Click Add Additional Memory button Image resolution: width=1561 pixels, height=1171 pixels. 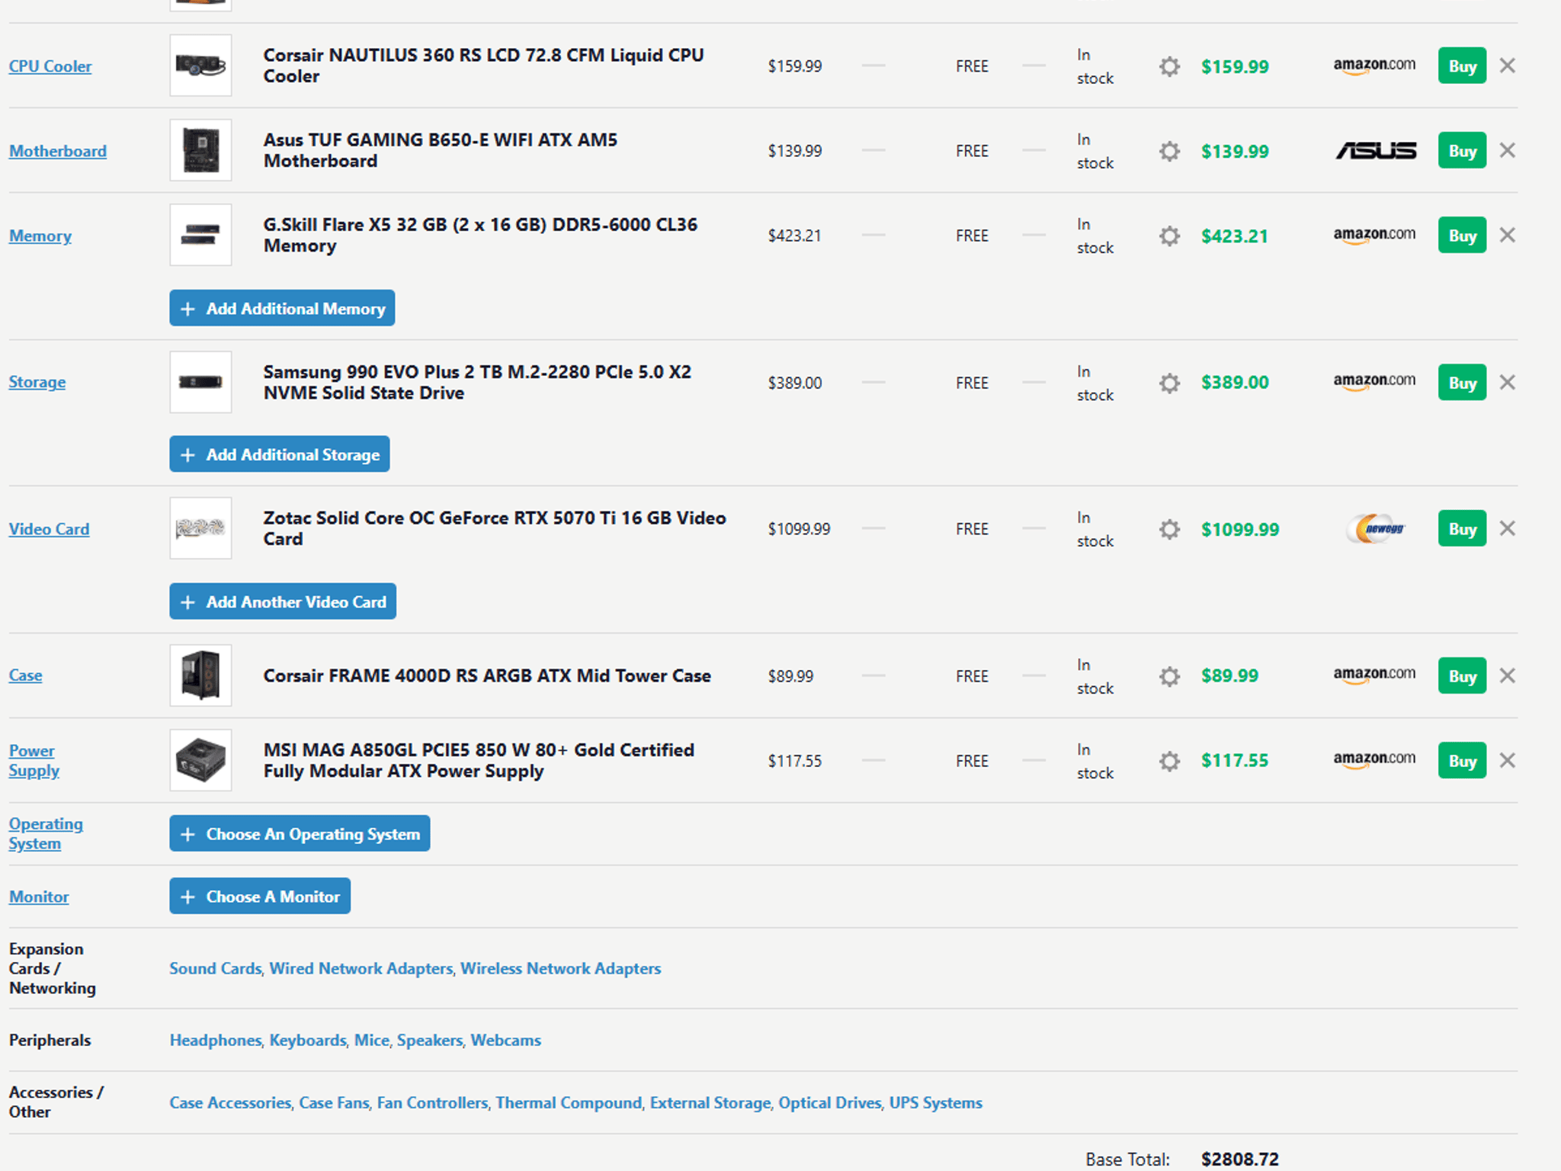click(282, 308)
